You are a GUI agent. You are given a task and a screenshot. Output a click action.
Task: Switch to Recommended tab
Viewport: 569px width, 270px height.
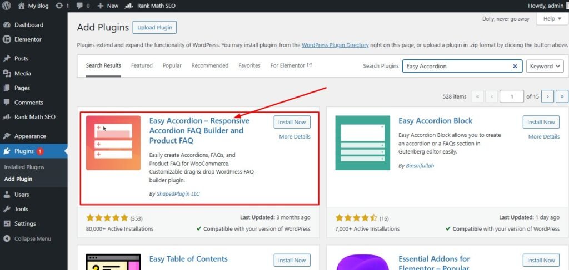coord(210,65)
